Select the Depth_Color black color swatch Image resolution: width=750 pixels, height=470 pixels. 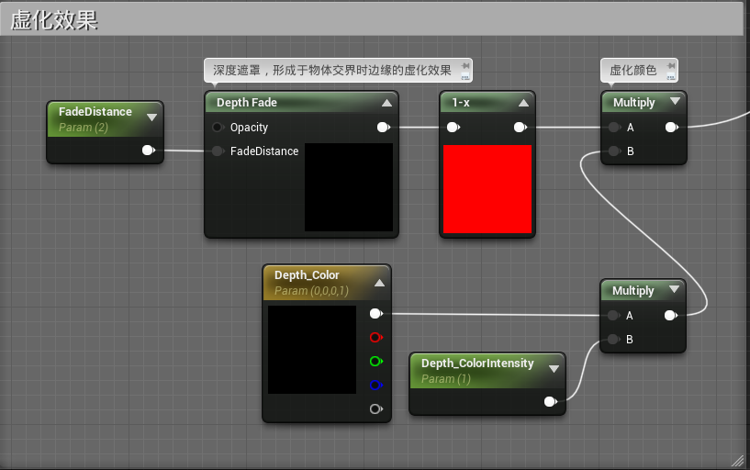(312, 350)
